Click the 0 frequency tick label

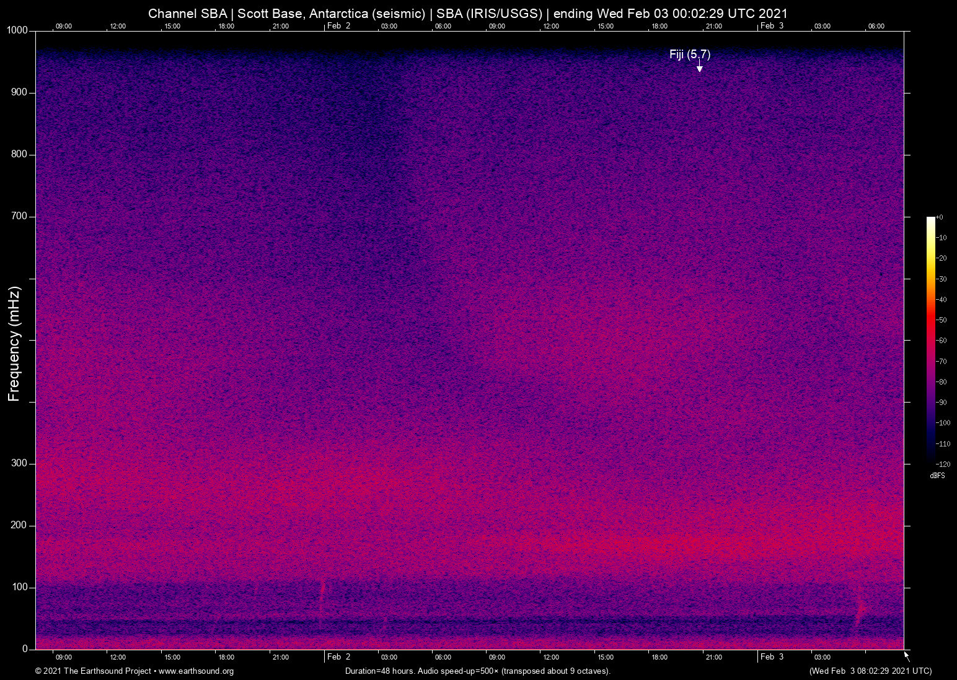(25, 649)
